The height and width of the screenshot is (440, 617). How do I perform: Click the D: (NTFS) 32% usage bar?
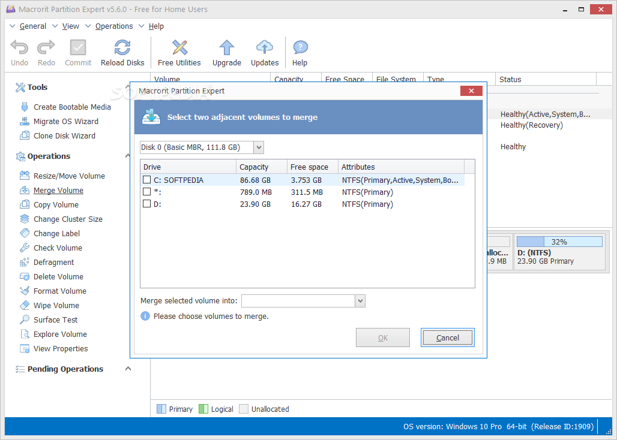point(559,242)
